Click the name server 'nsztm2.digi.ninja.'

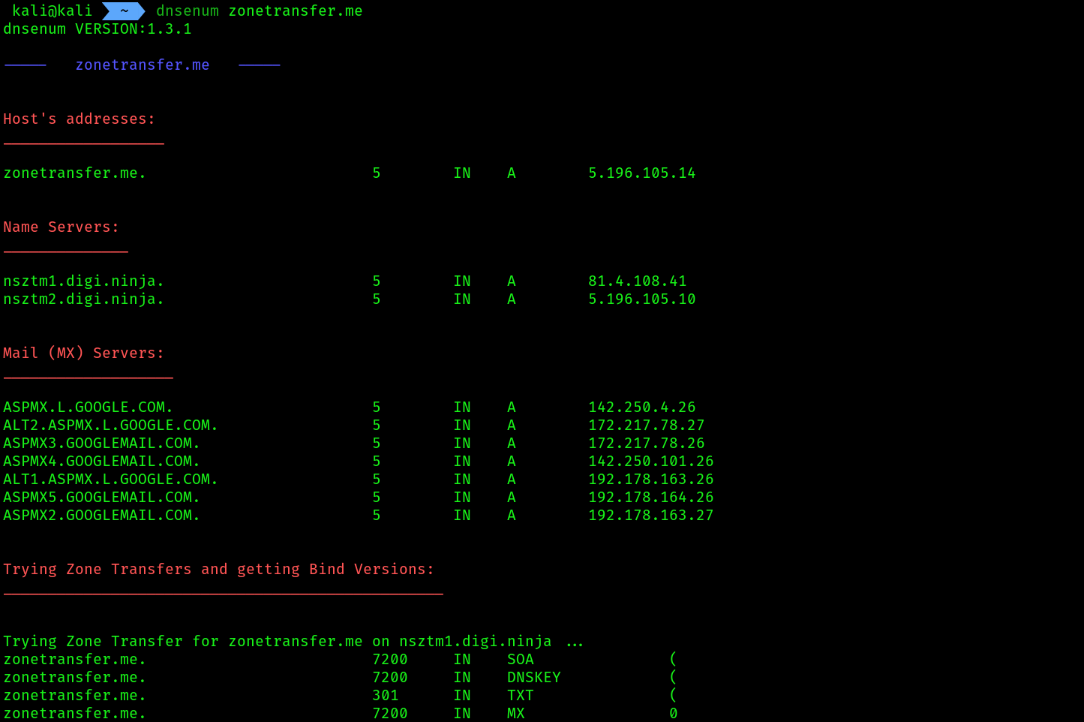[x=83, y=299]
